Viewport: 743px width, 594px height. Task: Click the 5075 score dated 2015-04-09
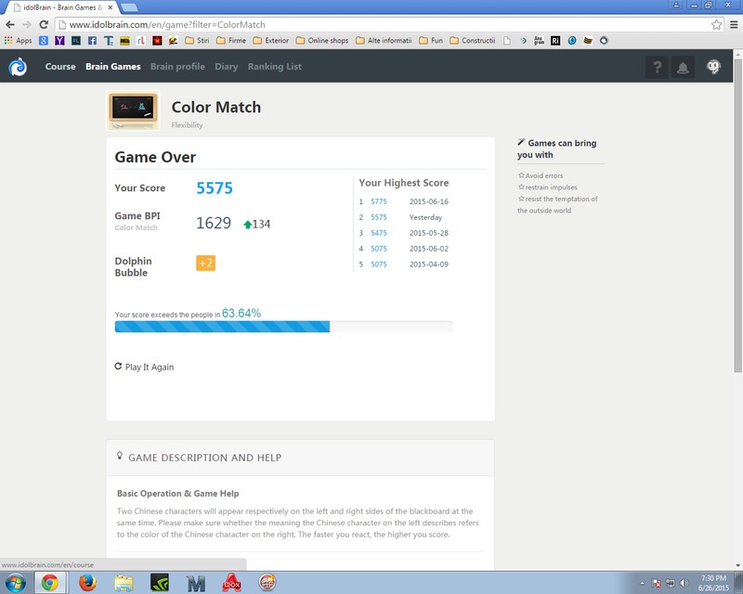pos(379,265)
